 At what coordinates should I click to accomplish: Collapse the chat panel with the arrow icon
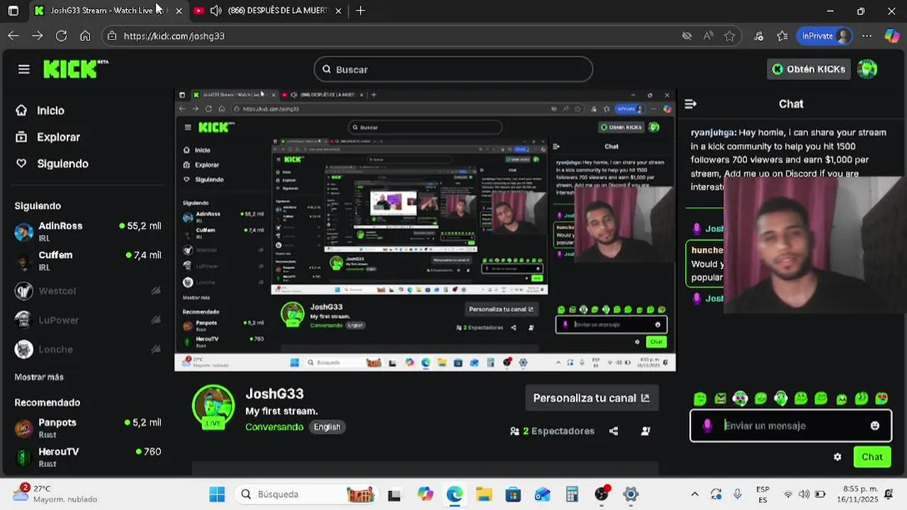tap(690, 104)
